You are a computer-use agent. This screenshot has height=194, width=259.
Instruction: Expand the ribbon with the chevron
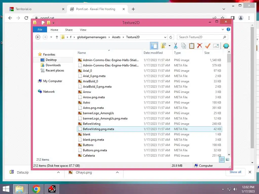pyautogui.click(x=223, y=30)
